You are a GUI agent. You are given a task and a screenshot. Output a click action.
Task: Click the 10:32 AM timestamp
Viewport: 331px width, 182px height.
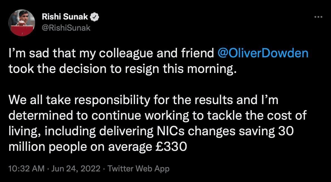pyautogui.click(x=26, y=169)
